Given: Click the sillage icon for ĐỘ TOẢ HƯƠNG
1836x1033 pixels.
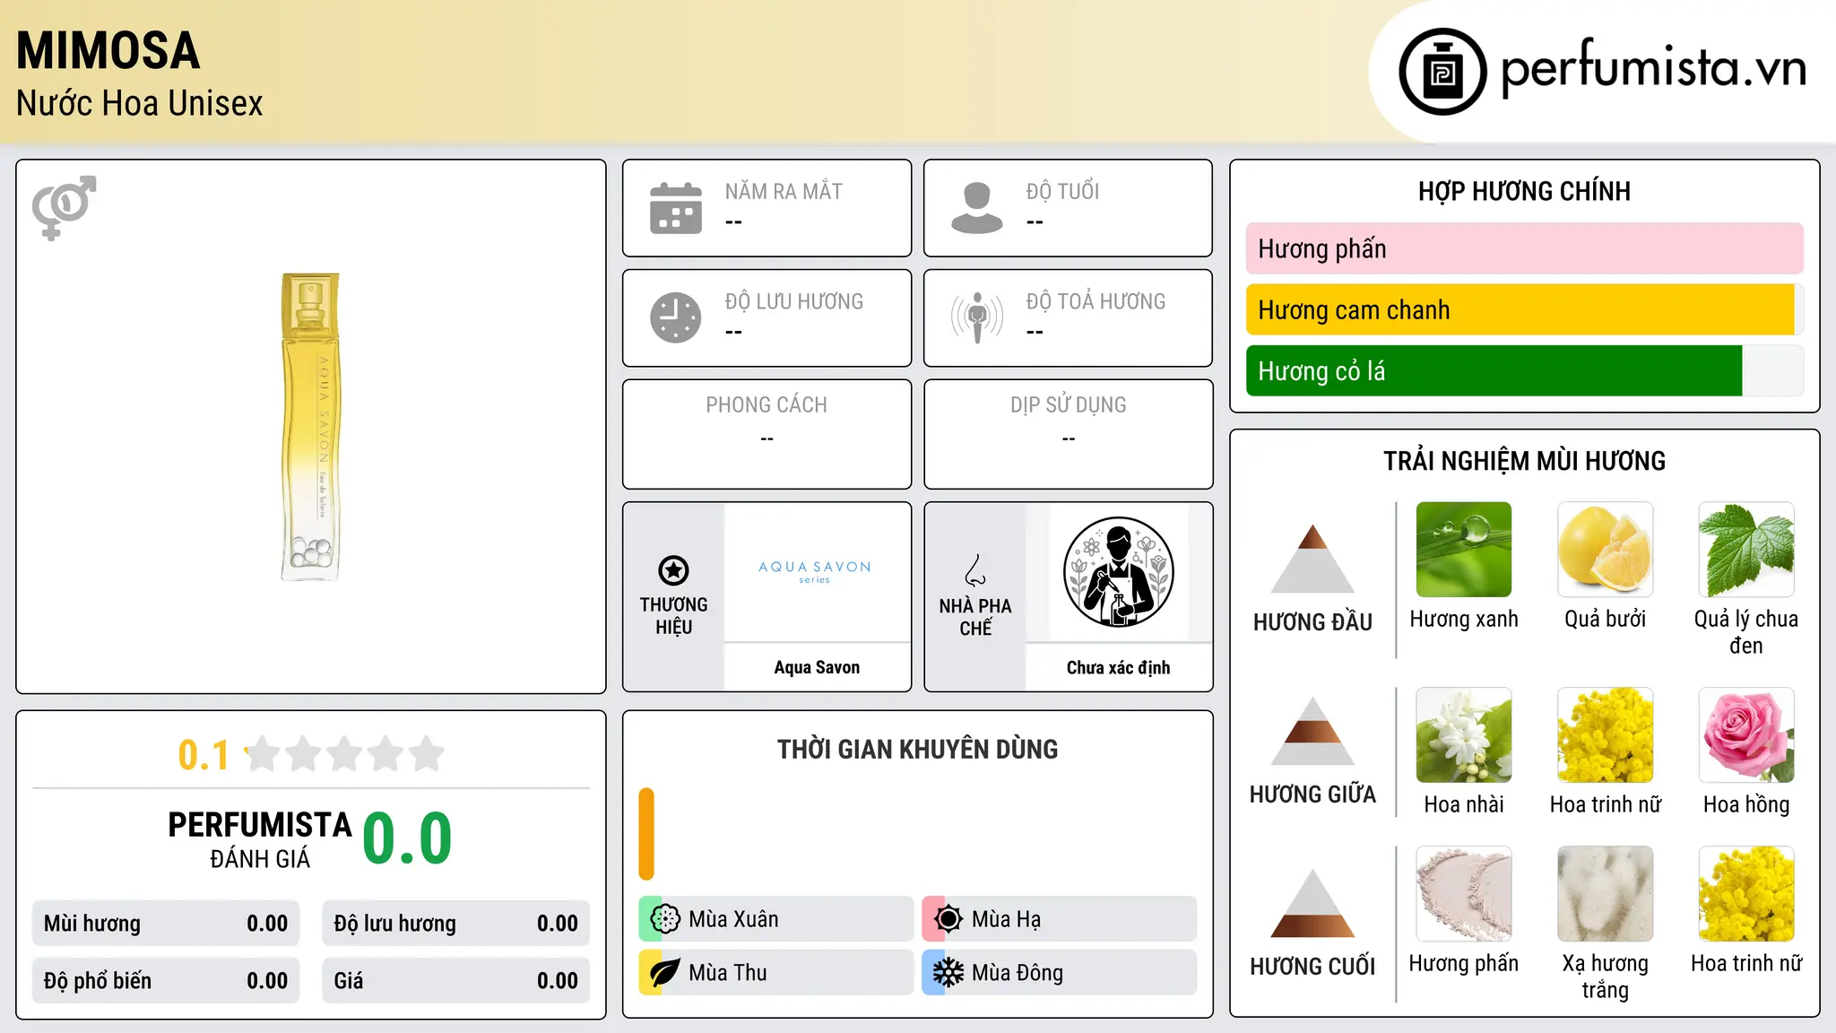Looking at the screenshot, I should (x=976, y=317).
